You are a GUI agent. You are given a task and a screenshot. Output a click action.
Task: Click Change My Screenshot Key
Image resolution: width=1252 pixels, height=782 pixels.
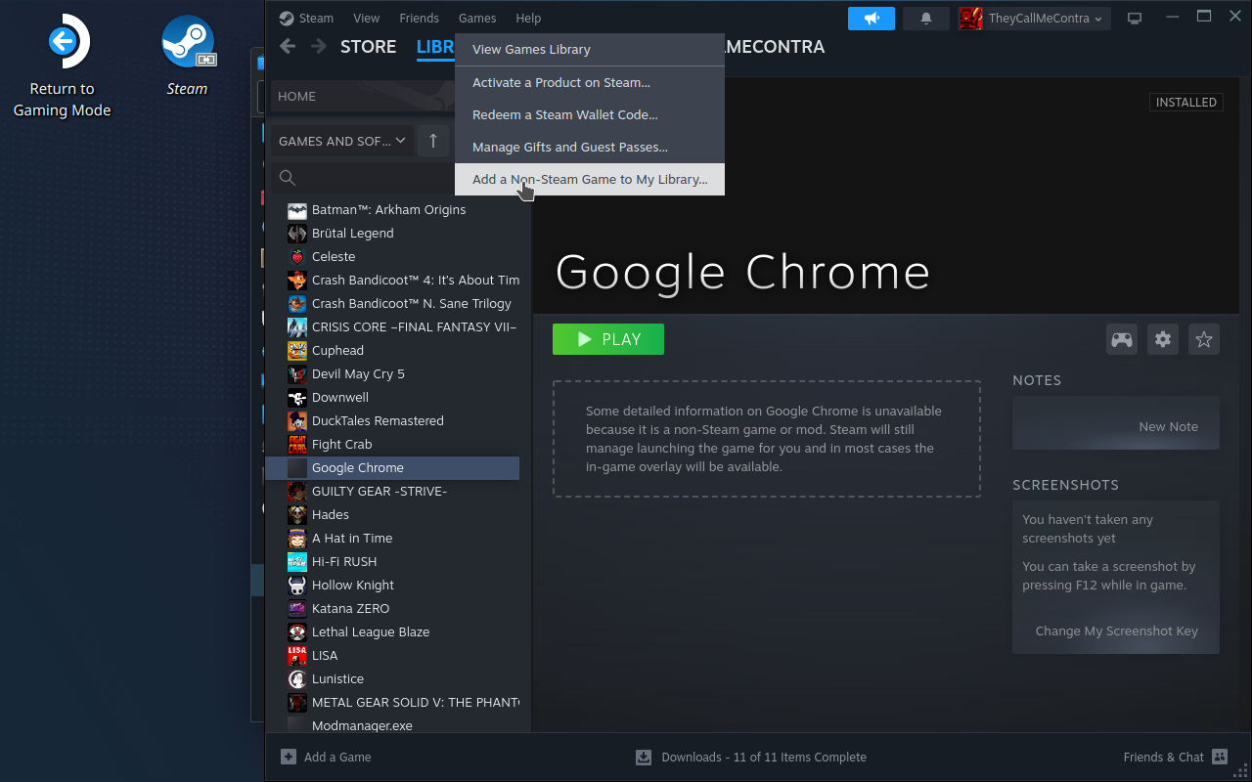point(1116,630)
